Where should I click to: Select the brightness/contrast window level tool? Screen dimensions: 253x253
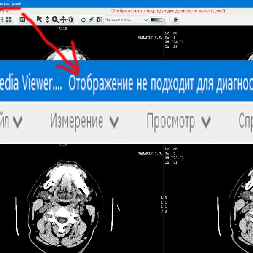[71, 19]
